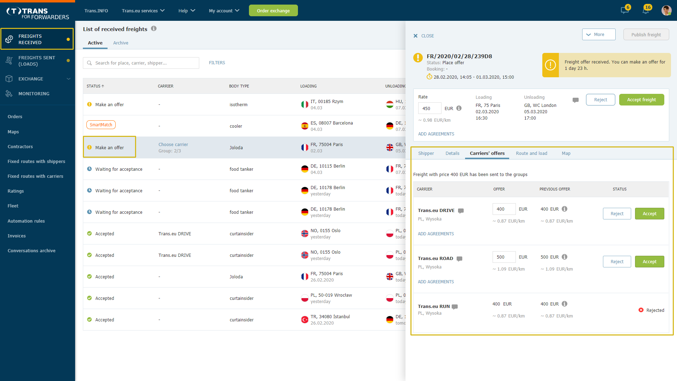The height and width of the screenshot is (381, 677).
Task: Open the chat bubble next to Trans.eu DRIVE offer
Action: click(461, 211)
